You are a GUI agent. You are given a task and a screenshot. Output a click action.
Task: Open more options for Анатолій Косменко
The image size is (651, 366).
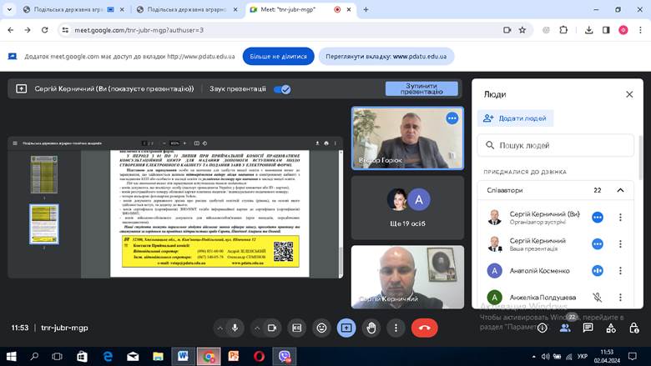619,270
